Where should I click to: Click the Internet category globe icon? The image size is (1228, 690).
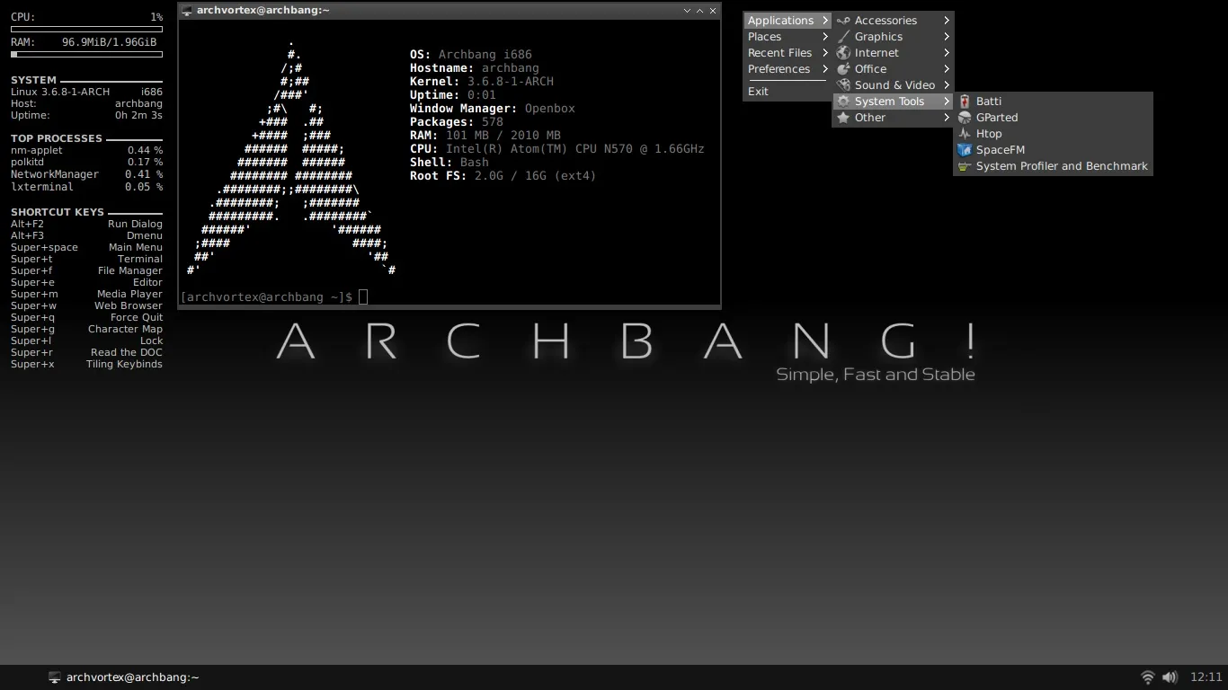pyautogui.click(x=843, y=53)
